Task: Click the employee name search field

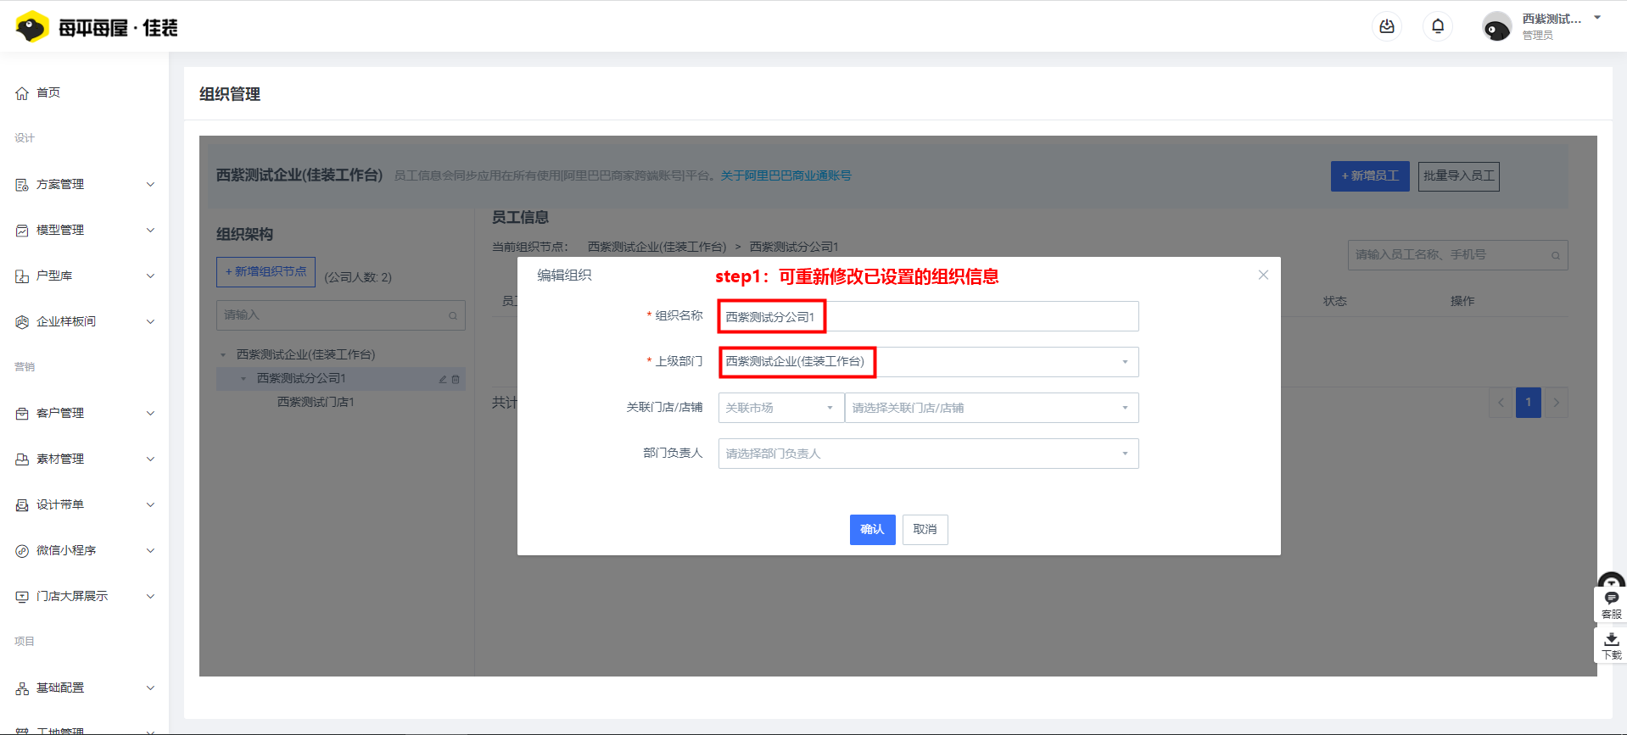Action: [1457, 255]
